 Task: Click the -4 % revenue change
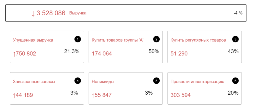pos(238,13)
